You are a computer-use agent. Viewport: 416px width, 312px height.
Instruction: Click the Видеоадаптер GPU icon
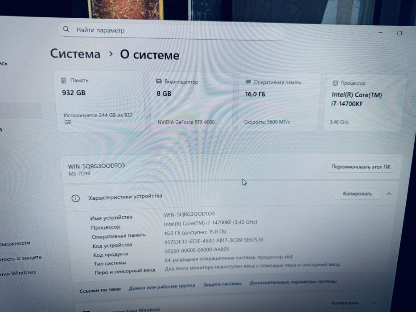tap(159, 81)
